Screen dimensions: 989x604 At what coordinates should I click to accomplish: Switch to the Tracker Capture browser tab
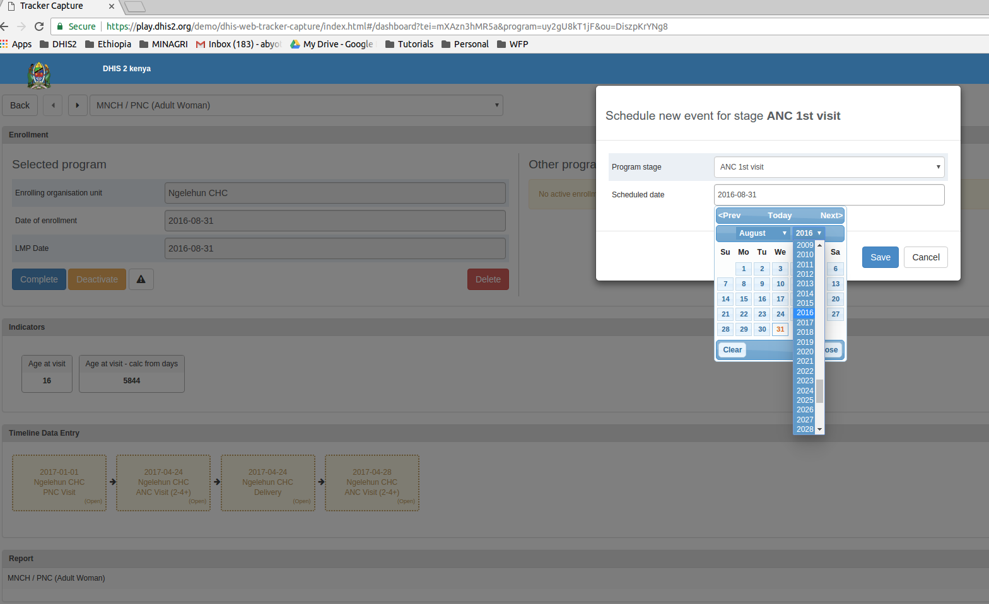coord(57,6)
